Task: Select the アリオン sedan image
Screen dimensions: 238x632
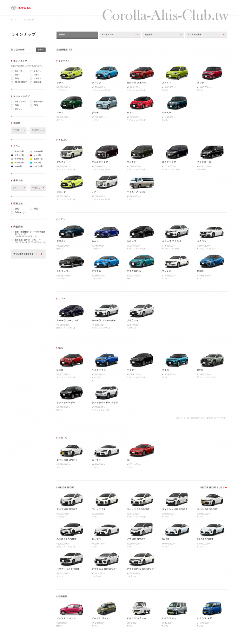Action: [71, 231]
